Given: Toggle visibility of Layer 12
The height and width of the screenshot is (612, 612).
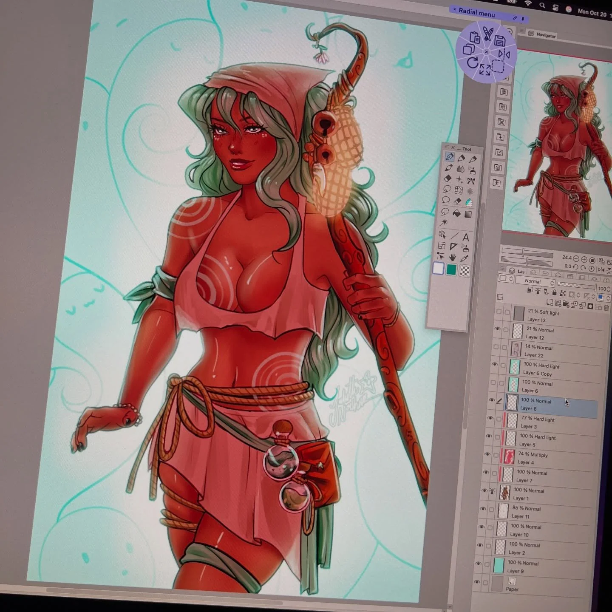Looking at the screenshot, I should [497, 329].
